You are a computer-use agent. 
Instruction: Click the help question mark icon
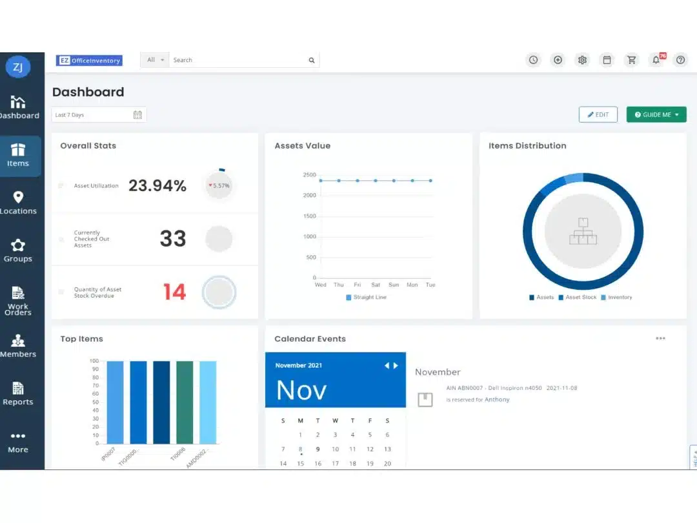pos(680,60)
